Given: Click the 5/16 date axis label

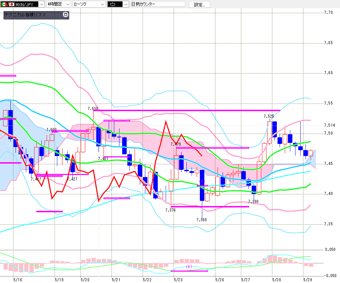Looking at the screenshot, I should 18,280.
